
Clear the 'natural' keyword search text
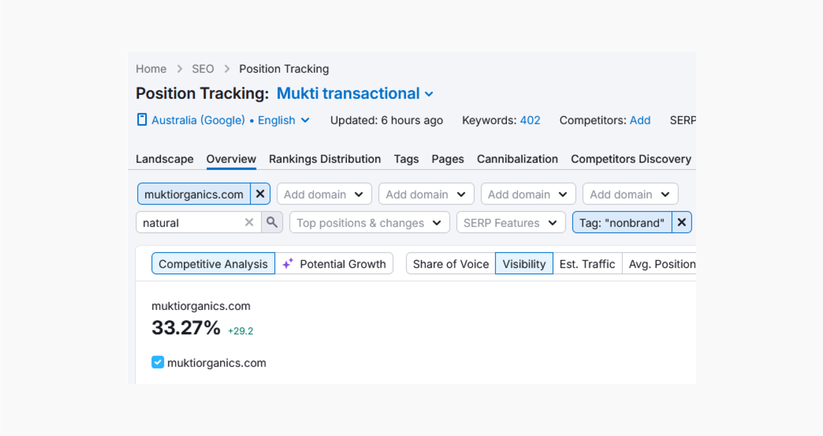(x=249, y=222)
